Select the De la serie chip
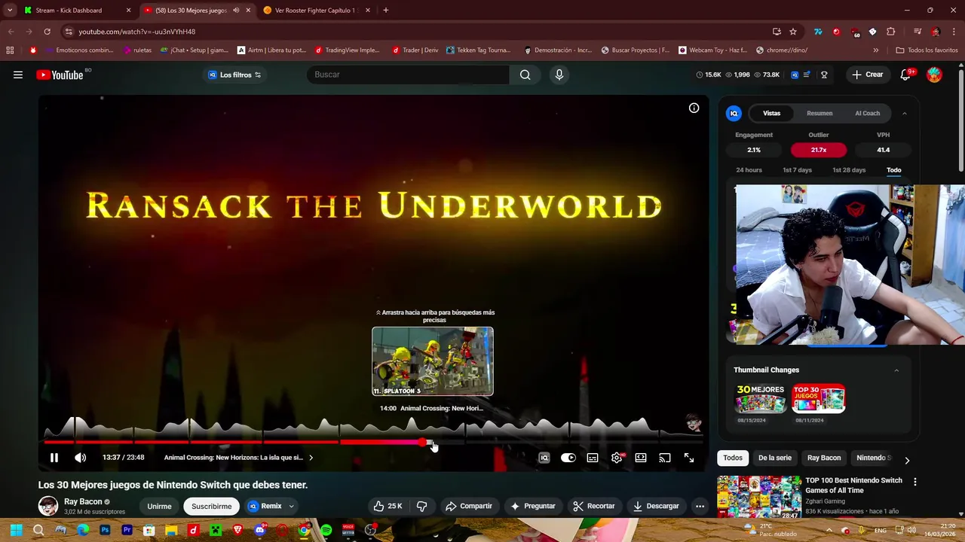The height and width of the screenshot is (542, 965). (x=775, y=458)
